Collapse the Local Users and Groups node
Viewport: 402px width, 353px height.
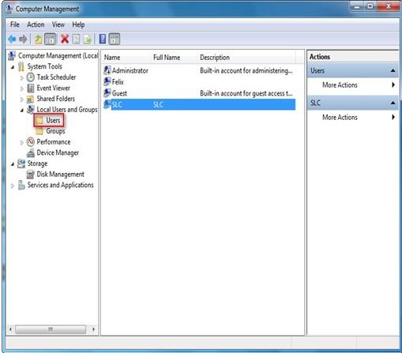tap(22, 110)
